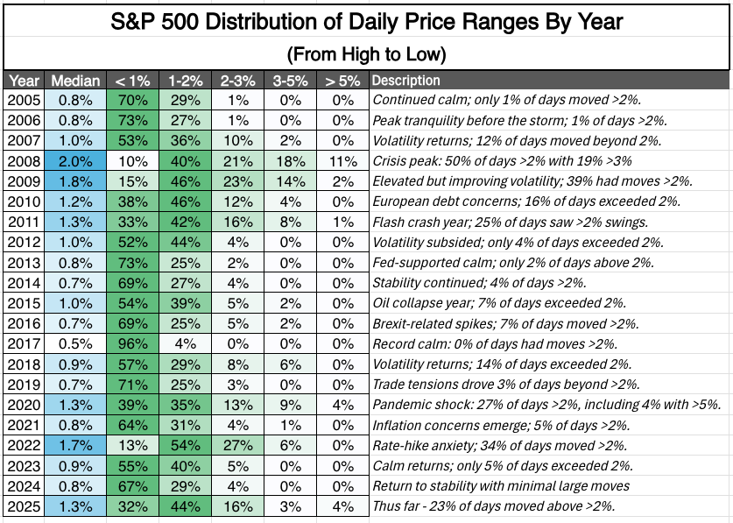Click the "< 1%" column header
This screenshot has height=523, width=733.
pos(135,81)
